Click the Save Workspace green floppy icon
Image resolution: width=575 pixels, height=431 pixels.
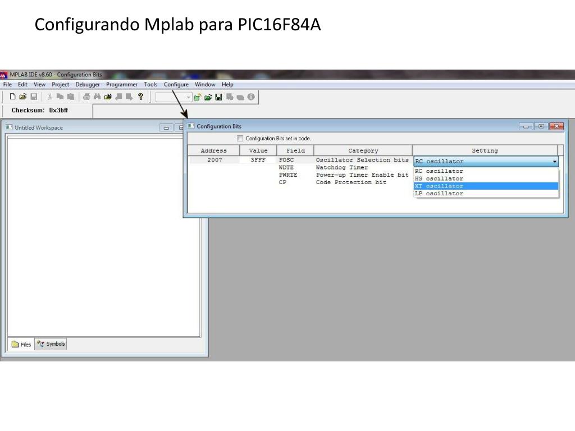click(218, 97)
